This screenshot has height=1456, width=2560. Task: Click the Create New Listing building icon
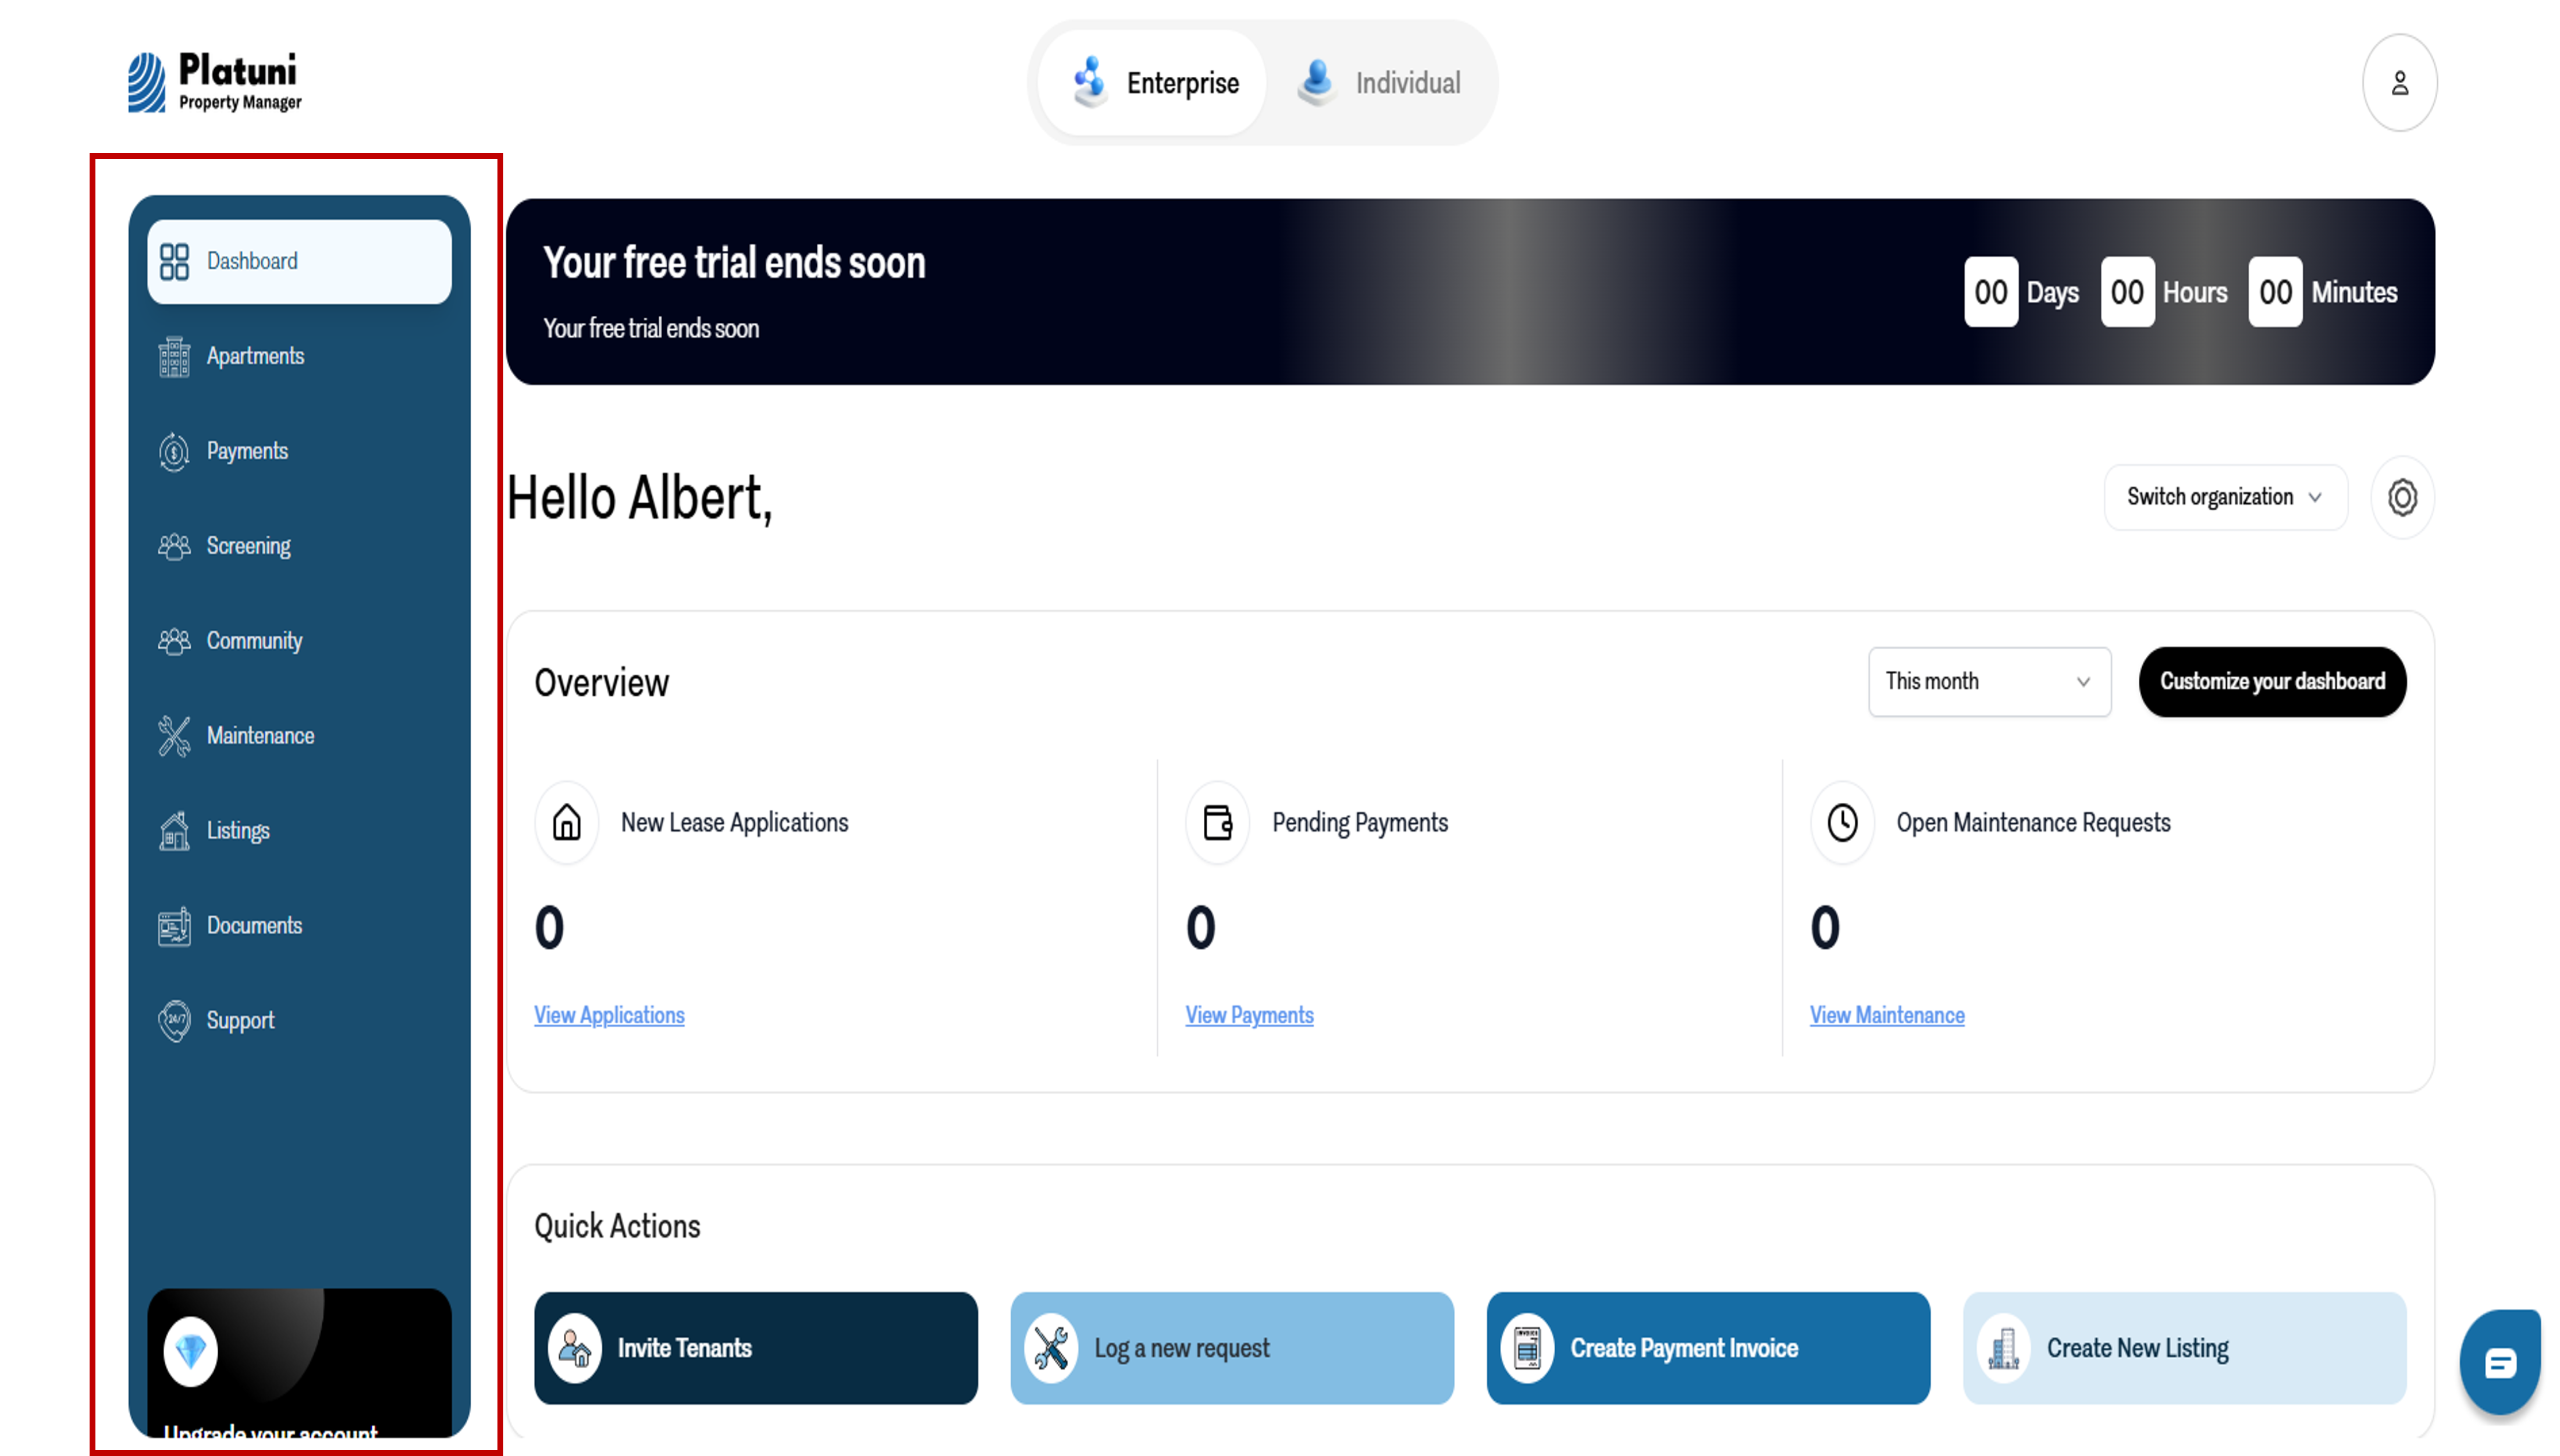click(2003, 1348)
